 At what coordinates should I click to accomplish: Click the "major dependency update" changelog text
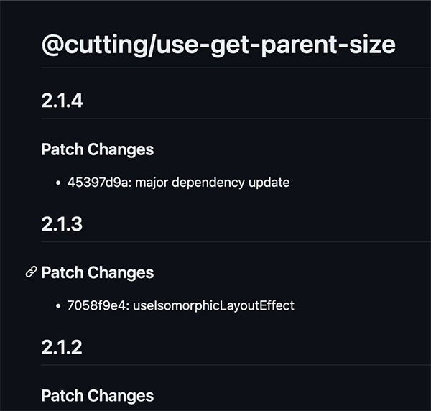point(213,183)
